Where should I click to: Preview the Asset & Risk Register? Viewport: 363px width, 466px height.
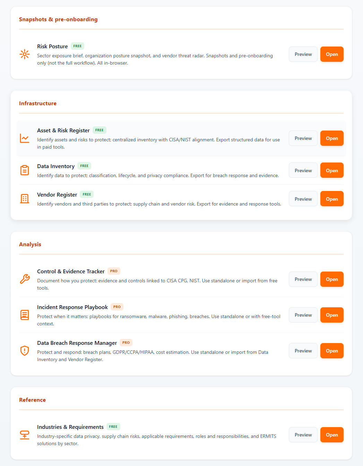(x=303, y=138)
